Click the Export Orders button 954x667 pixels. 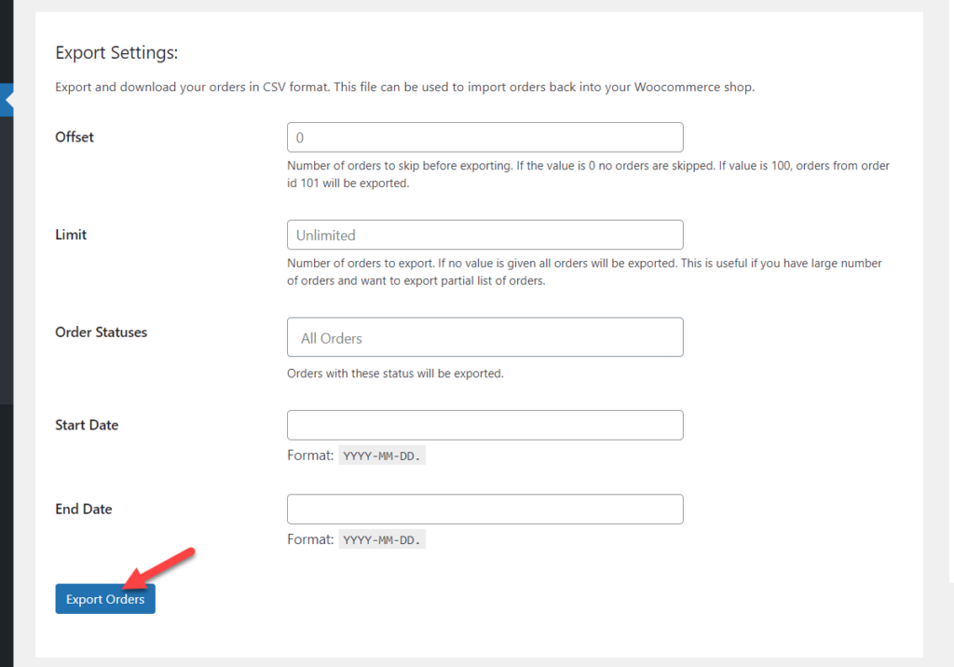[105, 599]
